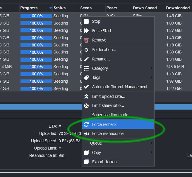Enable Super seeding mode
The image size is (192, 177).
pyautogui.click(x=110, y=115)
